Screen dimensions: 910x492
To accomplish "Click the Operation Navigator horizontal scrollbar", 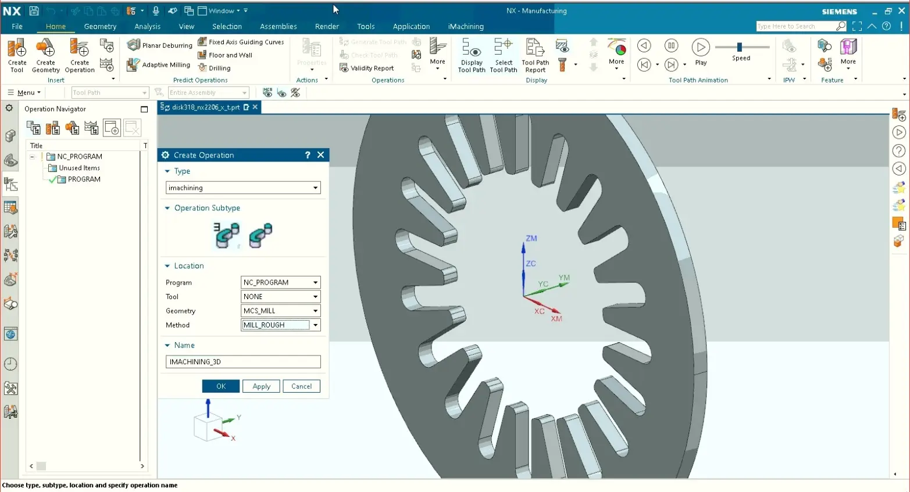I will point(87,466).
